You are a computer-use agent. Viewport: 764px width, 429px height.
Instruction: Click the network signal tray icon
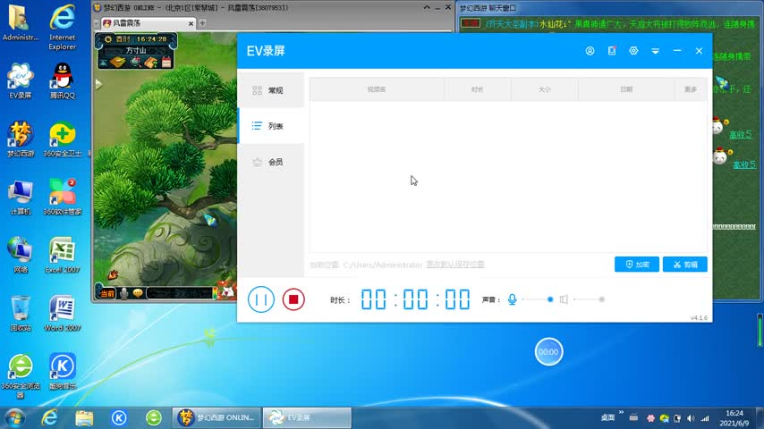pyautogui.click(x=705, y=418)
